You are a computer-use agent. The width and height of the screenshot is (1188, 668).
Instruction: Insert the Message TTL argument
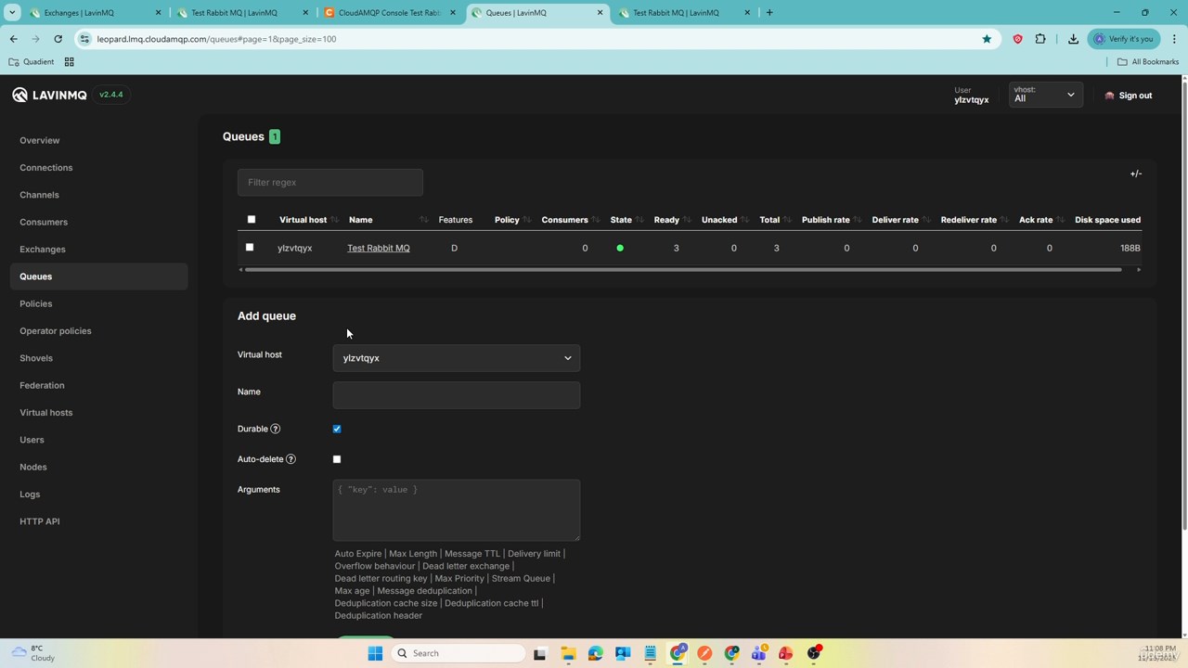472,554
